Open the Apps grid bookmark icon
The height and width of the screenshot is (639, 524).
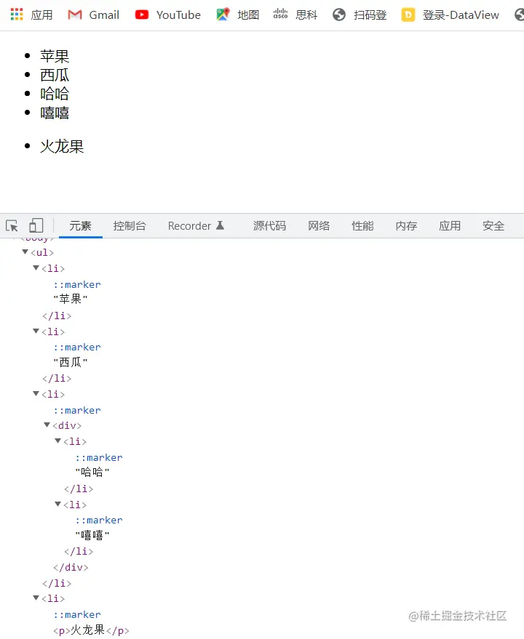[17, 15]
